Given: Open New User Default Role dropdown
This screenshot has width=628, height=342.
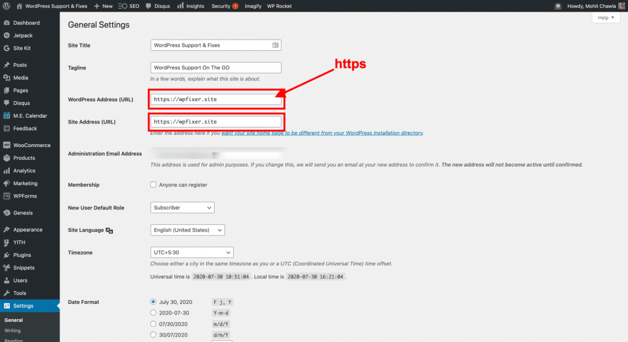Looking at the screenshot, I should click(182, 207).
